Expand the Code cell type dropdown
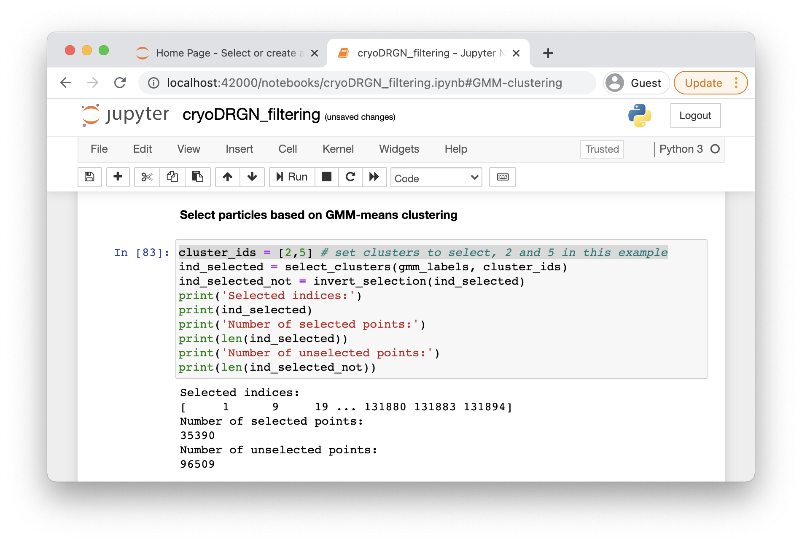802x544 pixels. click(436, 178)
